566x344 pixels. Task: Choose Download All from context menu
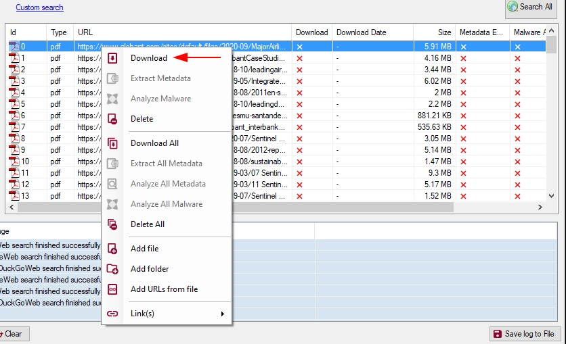pyautogui.click(x=154, y=143)
